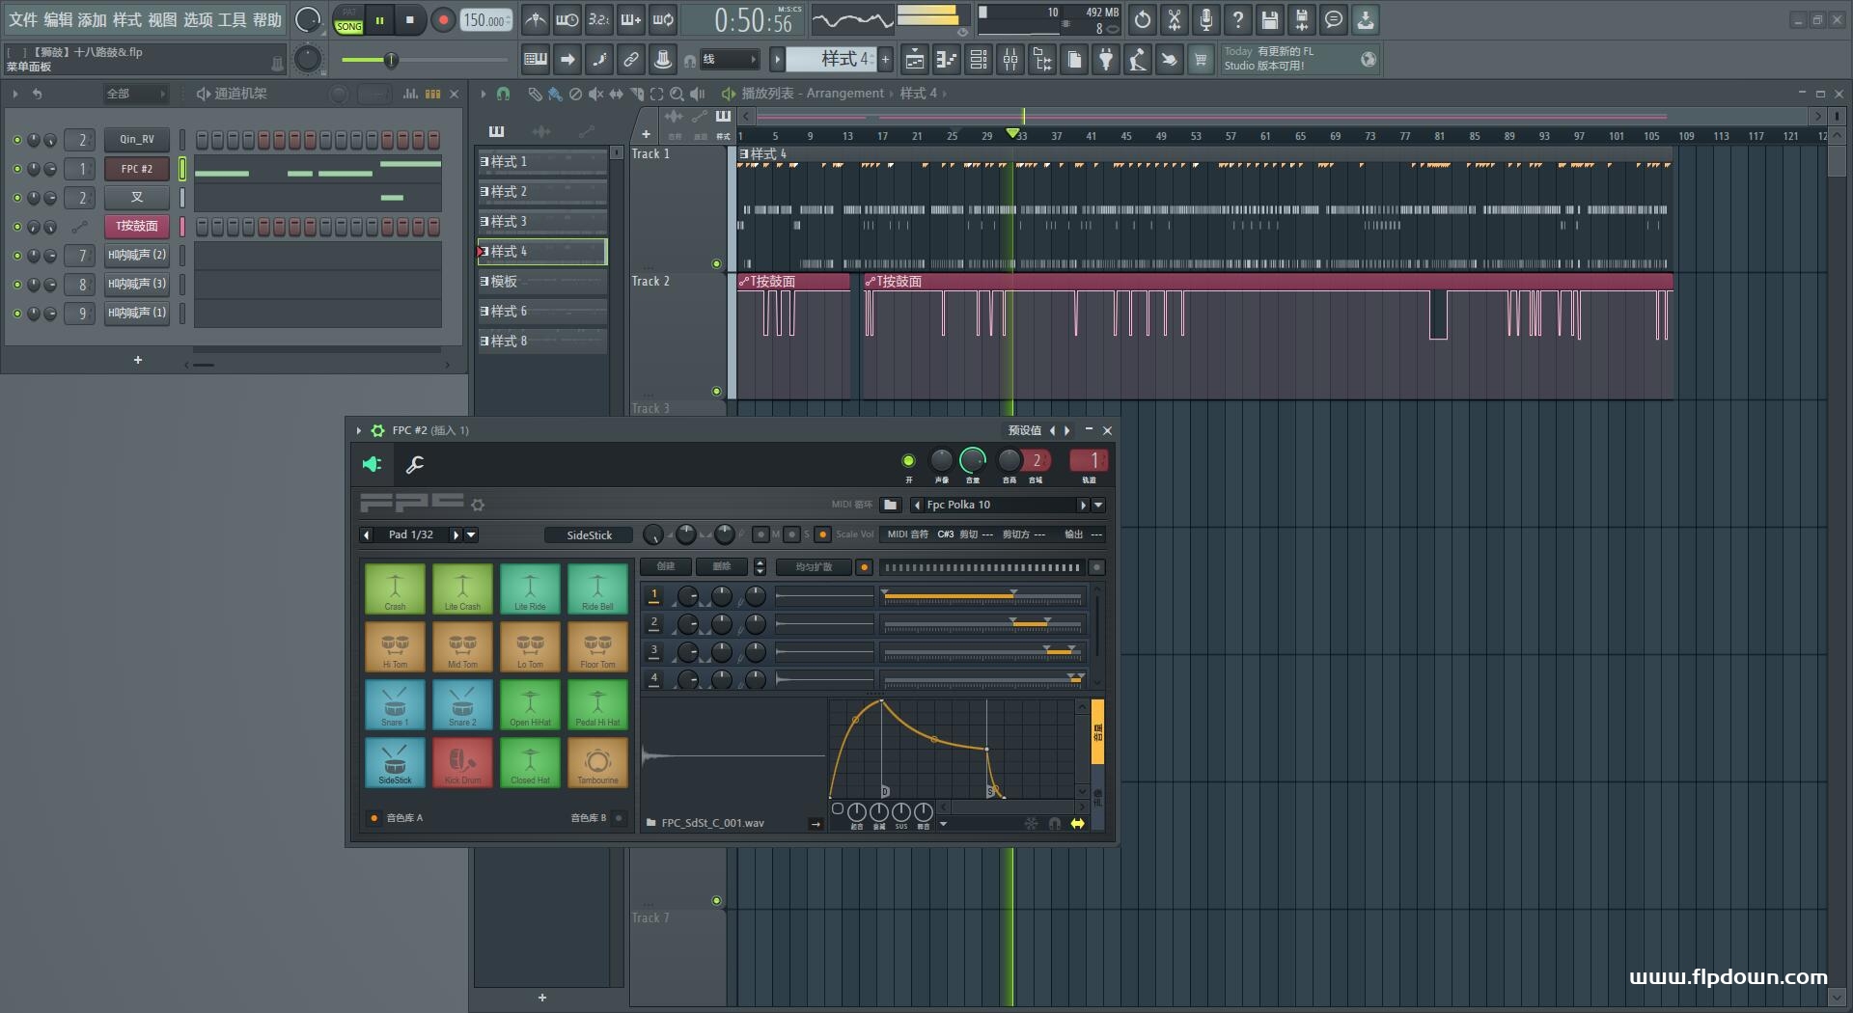Viewport: 1853px width, 1013px height.
Task: Mute the FPC #2 channel green light
Action: pyautogui.click(x=17, y=169)
